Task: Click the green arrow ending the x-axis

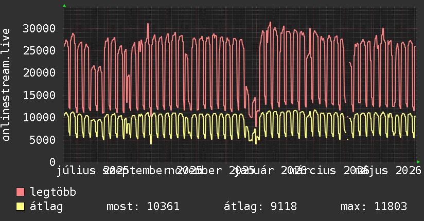Action: [418, 162]
